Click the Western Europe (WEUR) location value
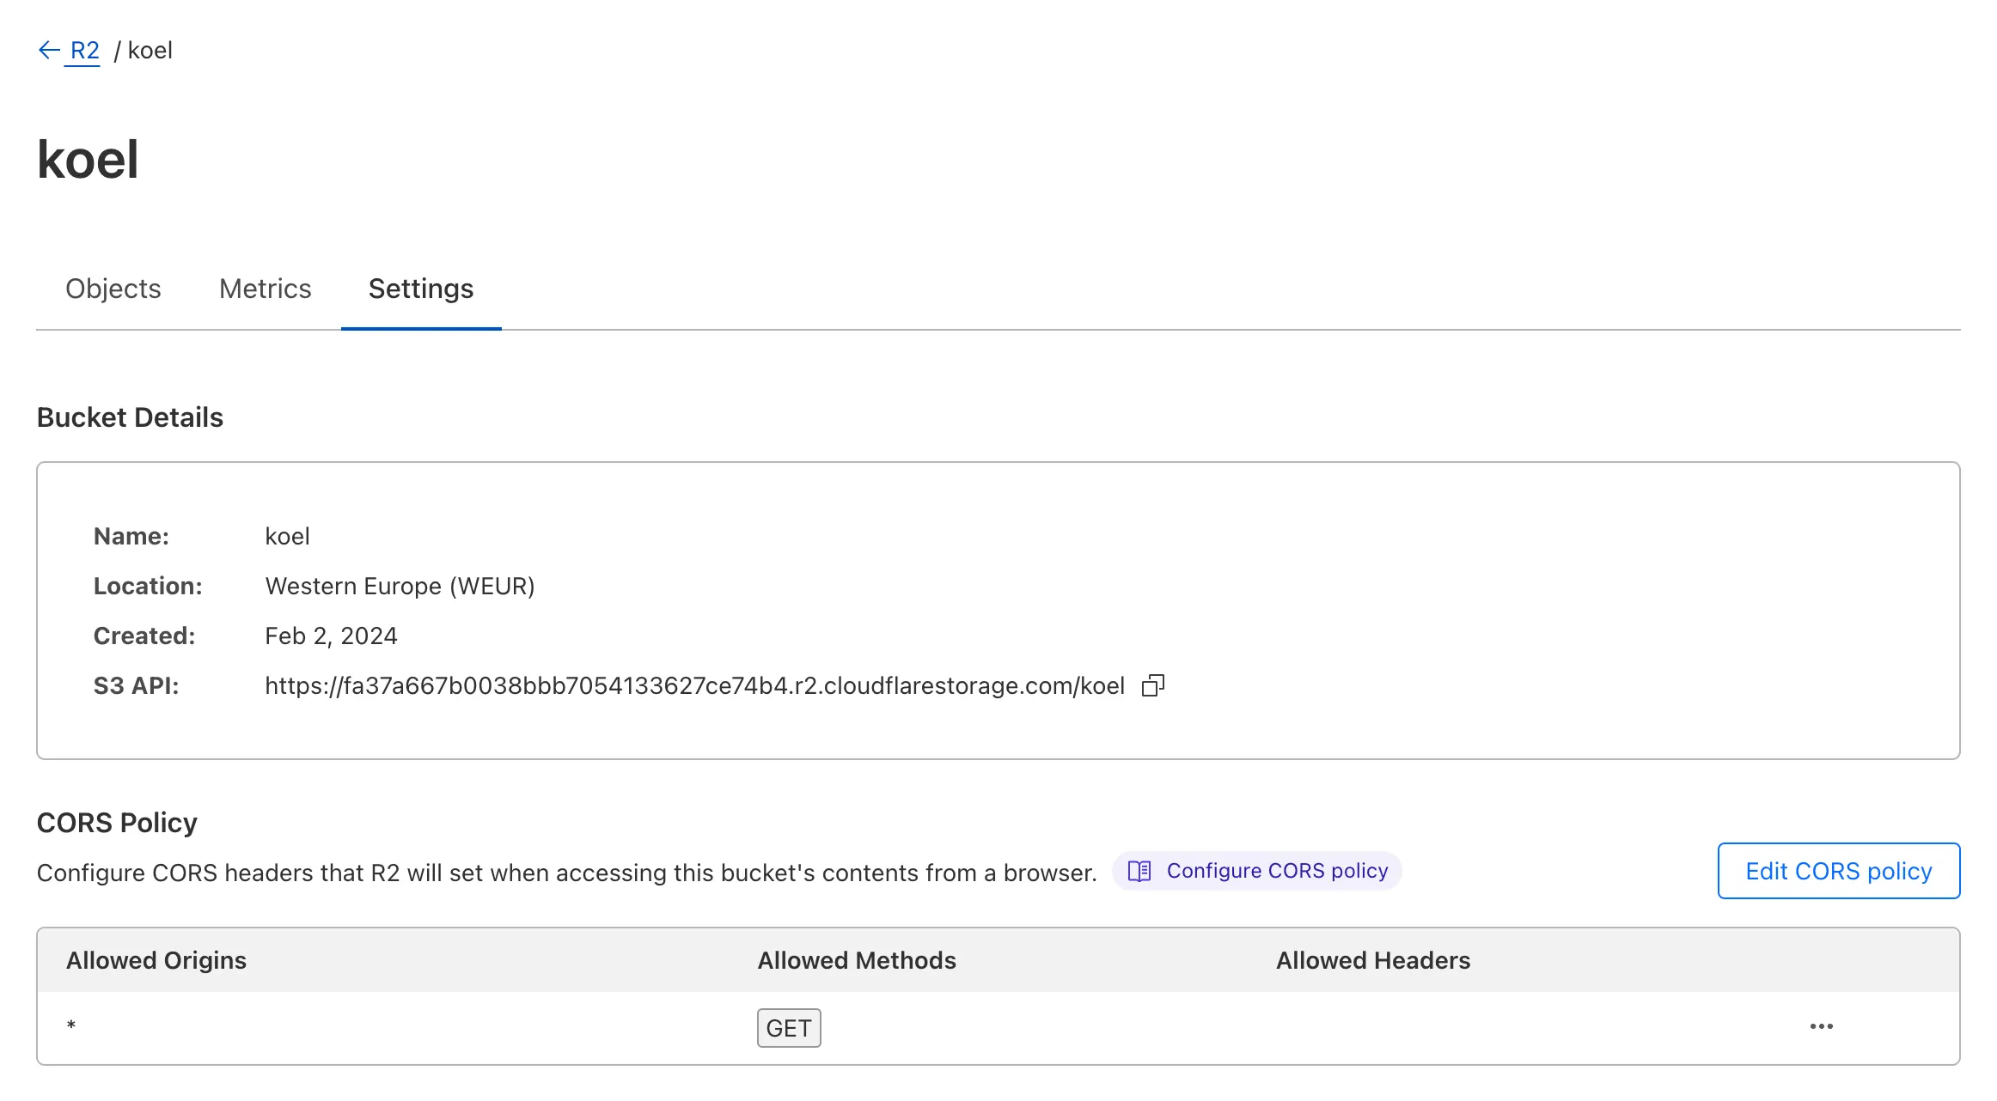 pos(400,586)
